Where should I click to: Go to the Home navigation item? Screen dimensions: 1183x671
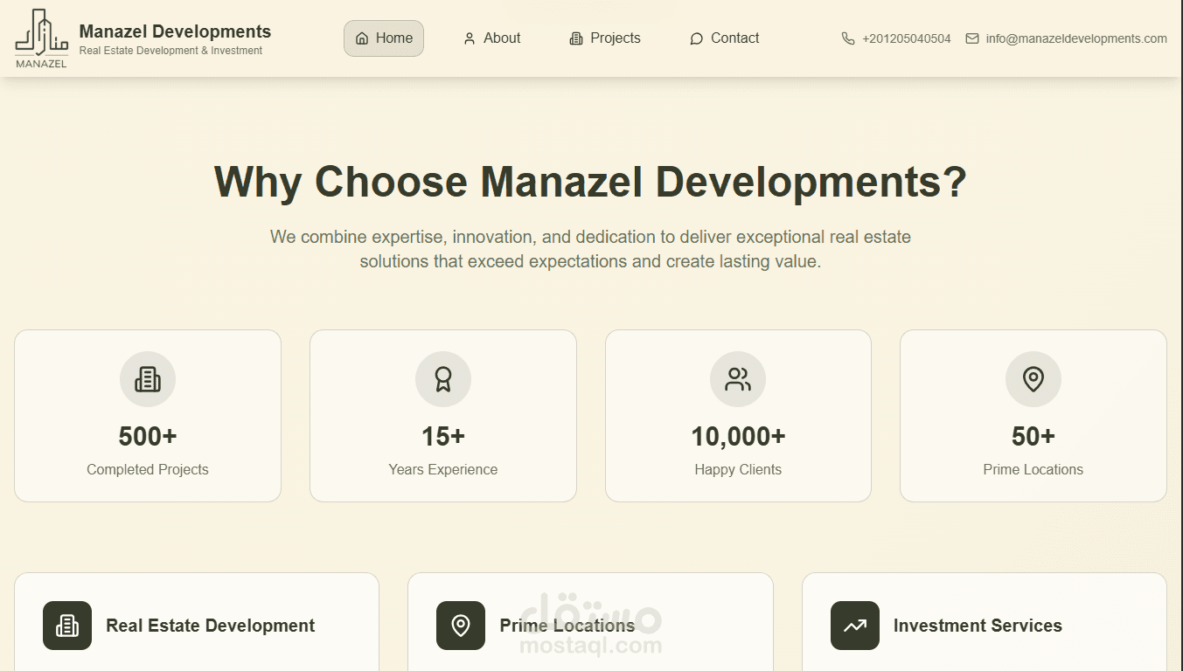tap(384, 38)
